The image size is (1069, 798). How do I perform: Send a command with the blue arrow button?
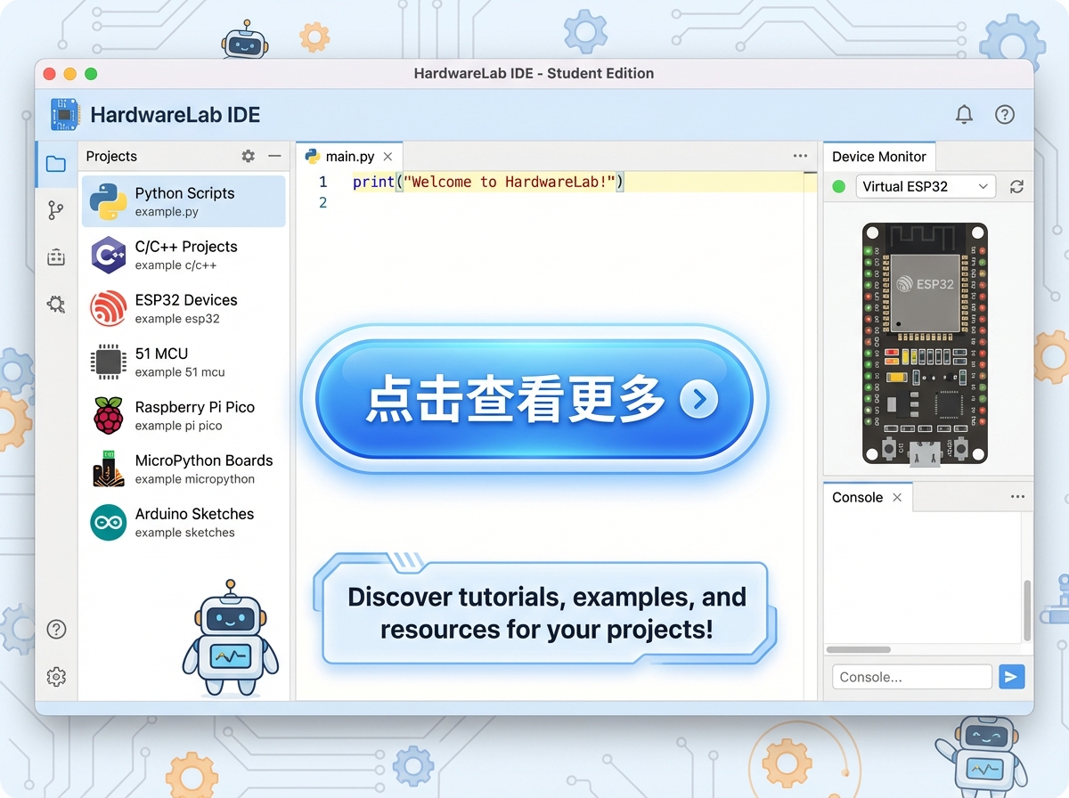(1011, 677)
